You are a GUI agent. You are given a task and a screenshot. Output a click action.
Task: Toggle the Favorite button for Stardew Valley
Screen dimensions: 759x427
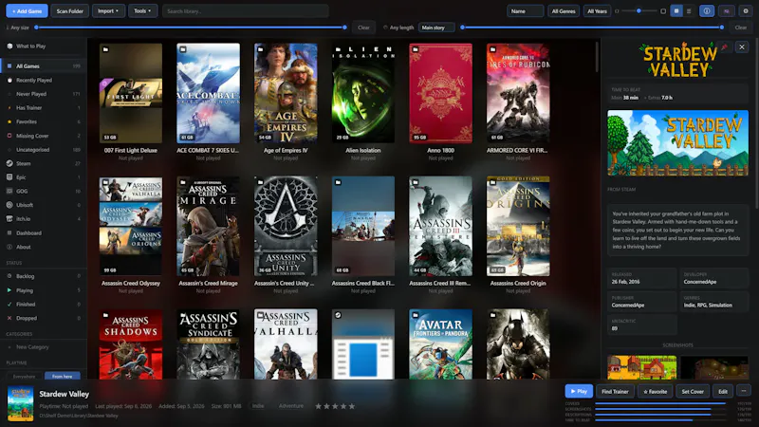(x=655, y=391)
